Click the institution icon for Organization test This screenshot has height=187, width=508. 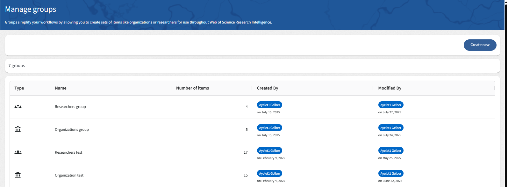pyautogui.click(x=18, y=175)
